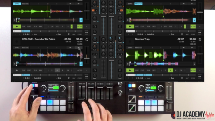Click the trash icon on Deck C
The width and height of the screenshot is (215, 121).
[69, 78]
